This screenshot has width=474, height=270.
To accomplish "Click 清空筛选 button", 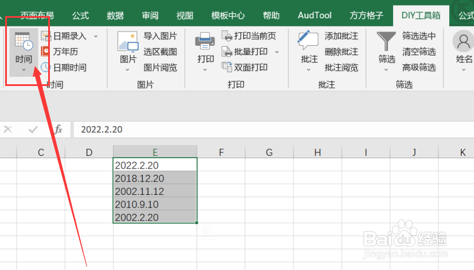I will pos(418,52).
